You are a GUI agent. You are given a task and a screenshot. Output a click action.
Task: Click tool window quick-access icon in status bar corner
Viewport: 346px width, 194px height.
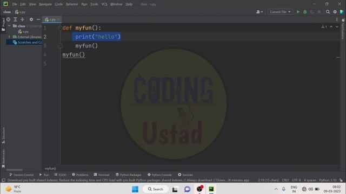(3, 180)
